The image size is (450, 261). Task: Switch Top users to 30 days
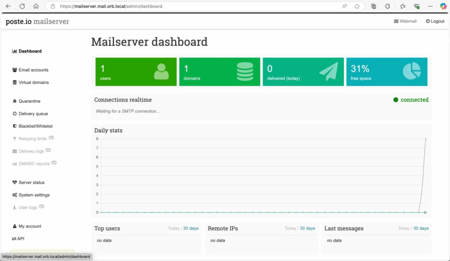191,229
